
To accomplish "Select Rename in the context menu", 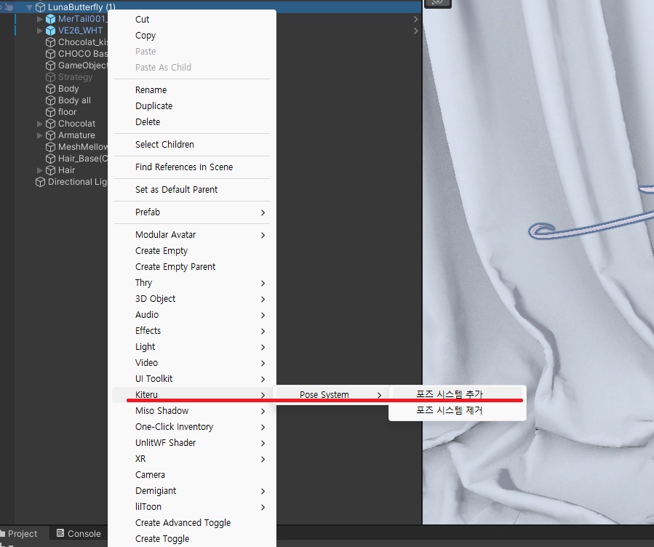I will coord(192,90).
